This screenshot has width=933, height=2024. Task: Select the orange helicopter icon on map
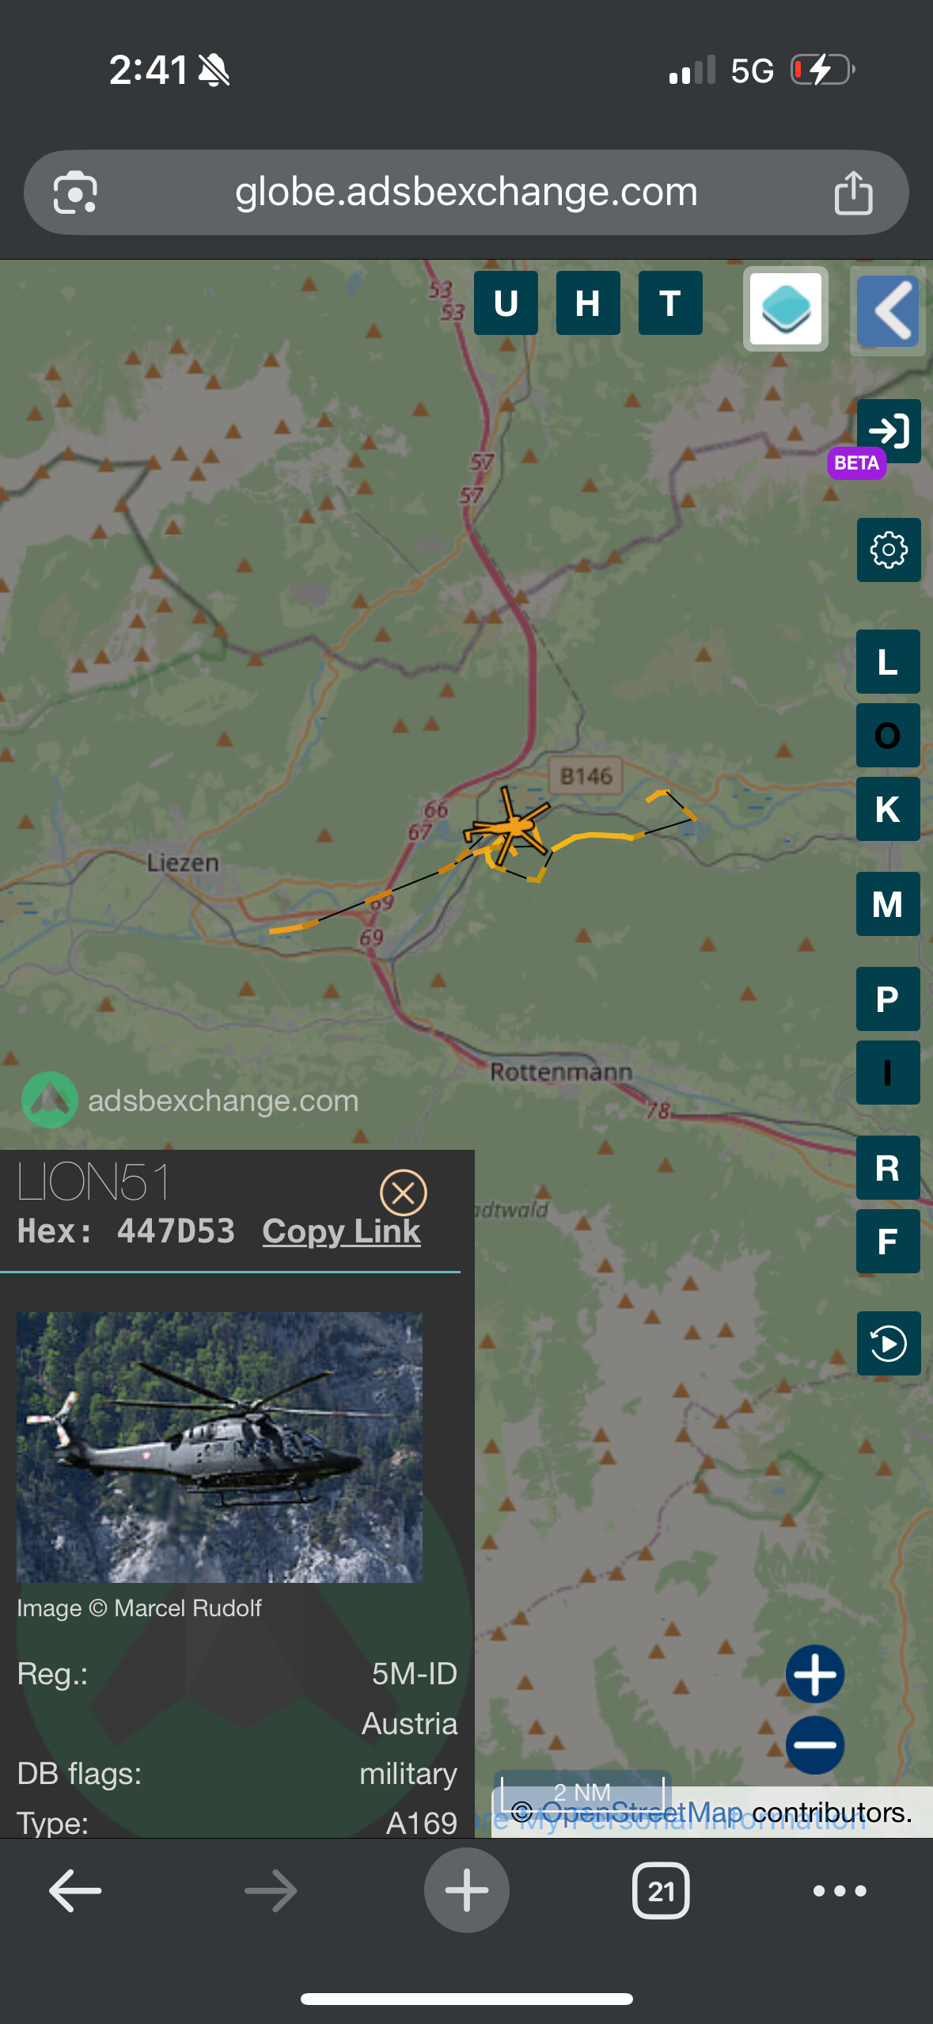(508, 827)
